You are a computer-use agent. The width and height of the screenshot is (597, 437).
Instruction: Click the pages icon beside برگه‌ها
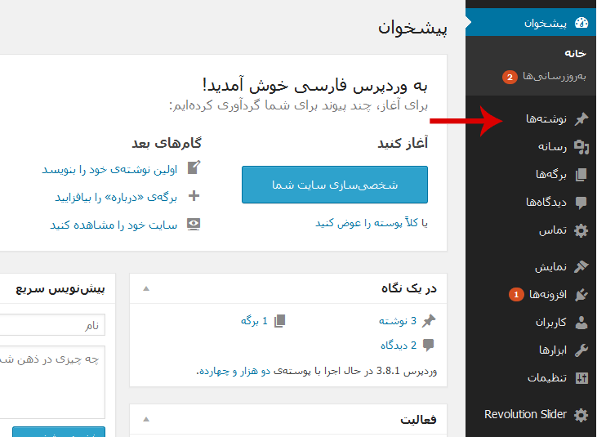[581, 175]
